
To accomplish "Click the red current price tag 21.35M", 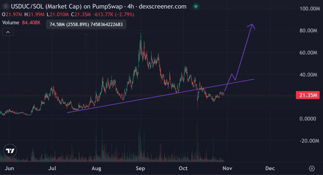I will tap(308, 95).
